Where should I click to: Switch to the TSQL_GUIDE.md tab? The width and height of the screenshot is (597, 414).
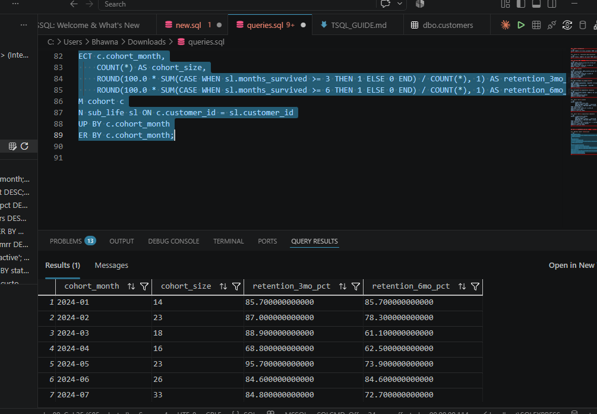(x=359, y=25)
